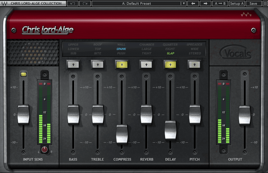The height and width of the screenshot is (173, 268).
Task: Click the undo arrow in toolbar
Action: click(x=72, y=3)
